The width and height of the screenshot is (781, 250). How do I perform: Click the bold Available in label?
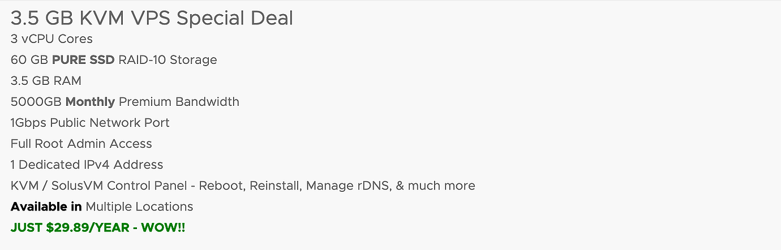point(46,206)
